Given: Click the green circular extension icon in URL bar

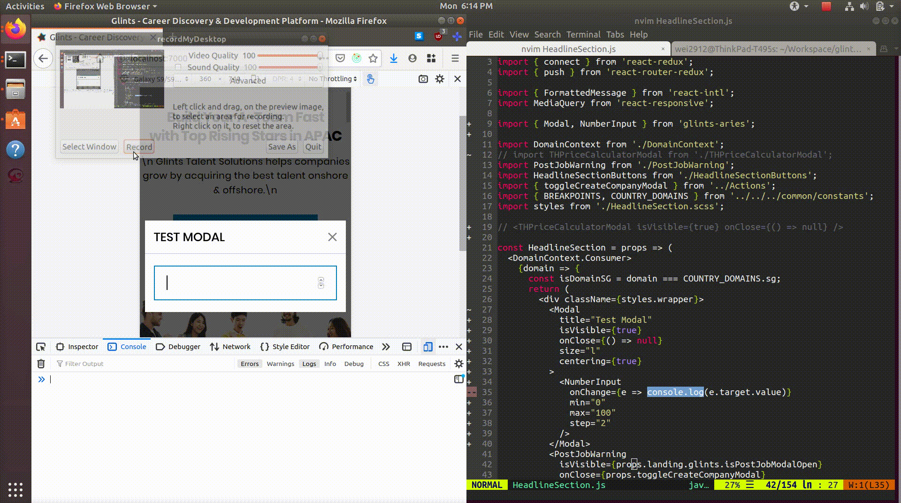Looking at the screenshot, I should click(357, 58).
